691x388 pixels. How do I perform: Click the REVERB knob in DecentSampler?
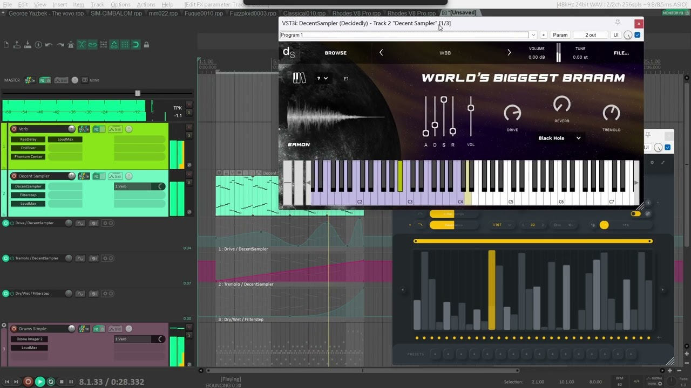click(x=561, y=104)
